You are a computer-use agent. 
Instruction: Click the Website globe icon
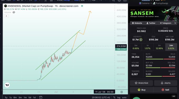pos(133,23)
